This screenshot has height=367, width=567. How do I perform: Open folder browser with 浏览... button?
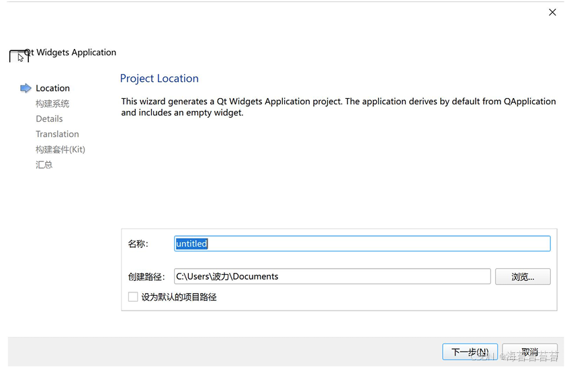point(523,277)
